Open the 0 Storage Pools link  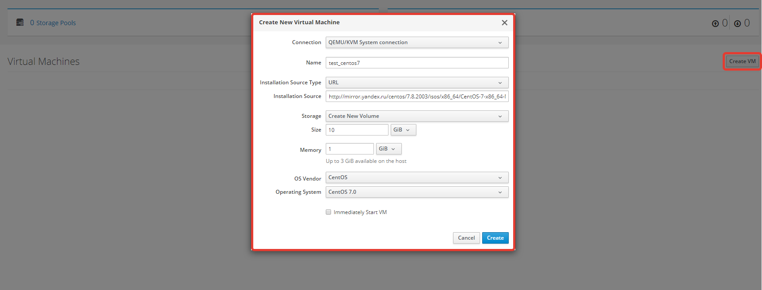click(x=53, y=23)
